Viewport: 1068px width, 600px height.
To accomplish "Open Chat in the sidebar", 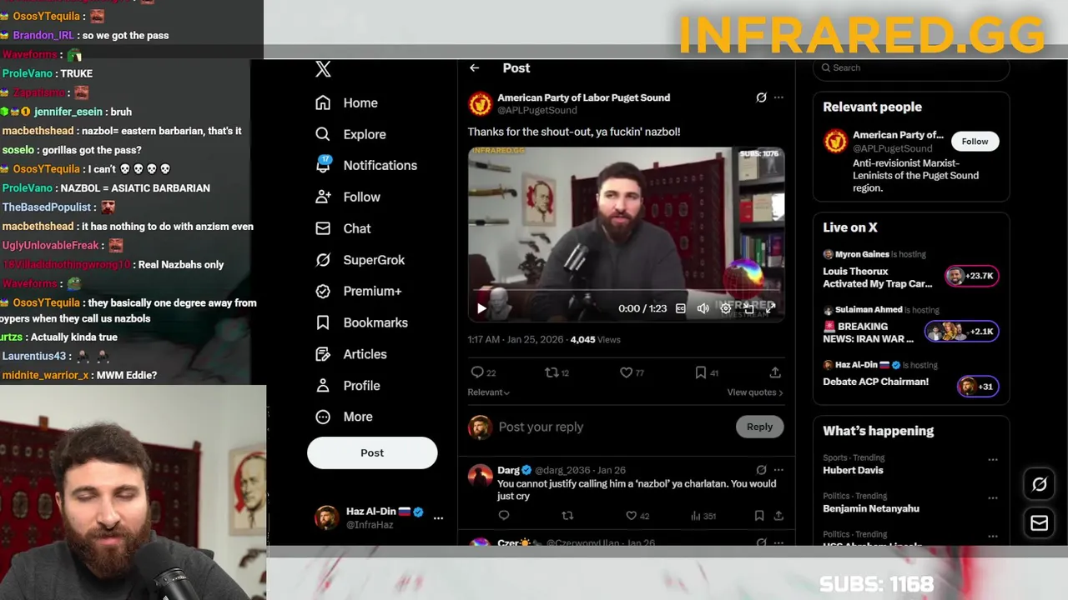I will tap(343, 228).
